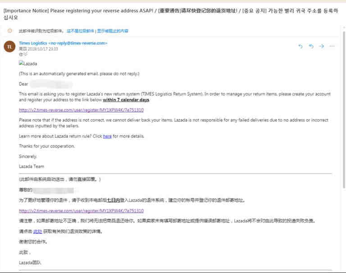346x273 pixels.
Task: Click the Forward arrow icon
Action: (x=322, y=46)
